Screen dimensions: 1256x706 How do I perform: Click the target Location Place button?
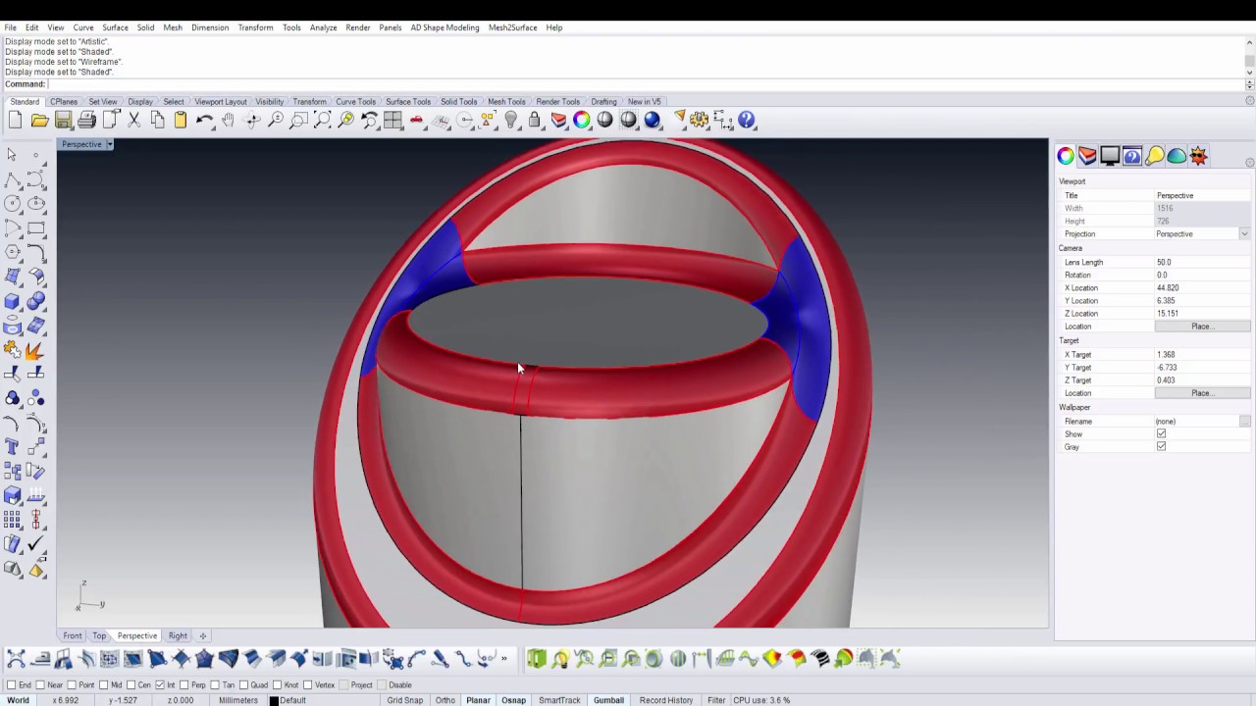pos(1202,392)
